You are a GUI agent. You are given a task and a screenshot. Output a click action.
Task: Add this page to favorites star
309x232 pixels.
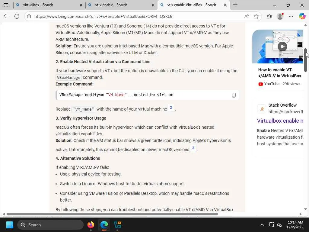(x=256, y=16)
